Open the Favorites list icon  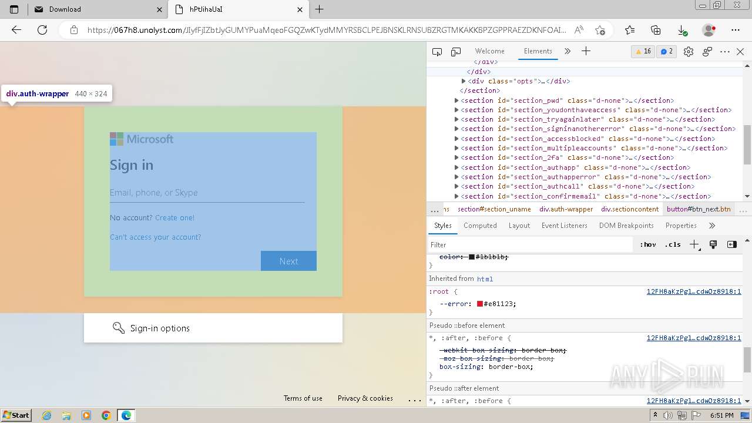[x=630, y=30]
